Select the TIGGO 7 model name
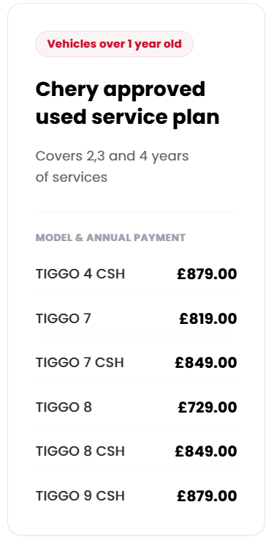Image resolution: width=274 pixels, height=543 pixels. pyautogui.click(x=63, y=318)
